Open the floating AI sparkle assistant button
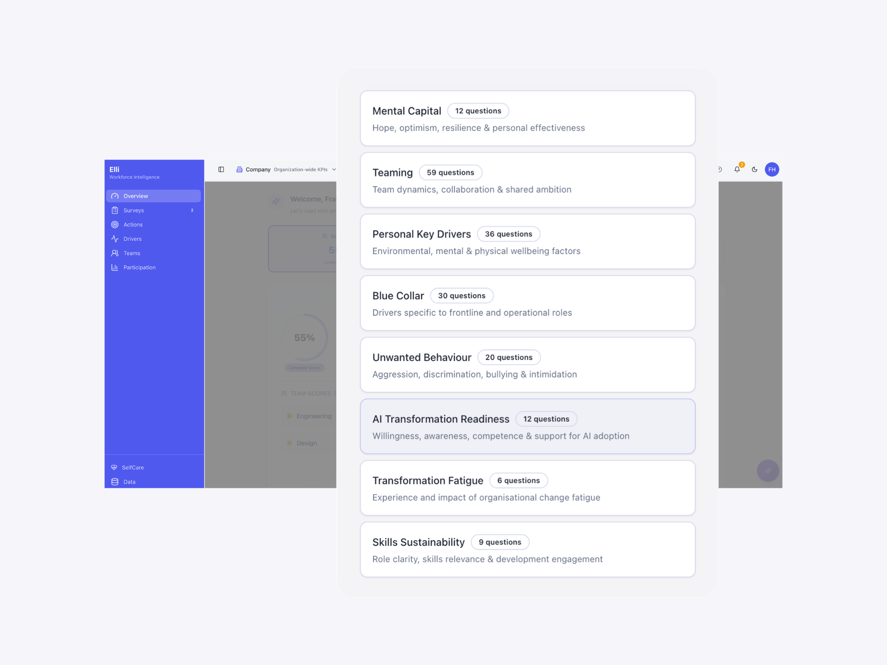Image resolution: width=887 pixels, height=665 pixels. [x=767, y=471]
